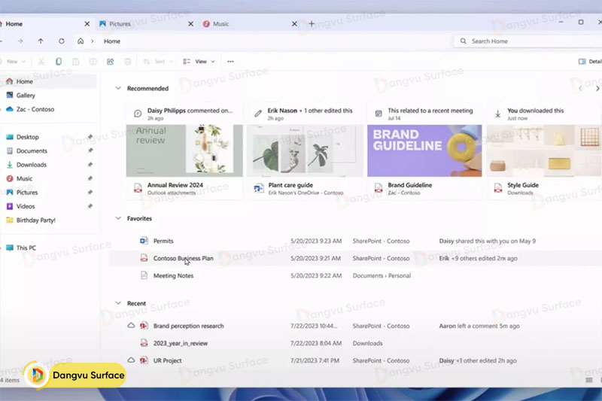Open Plant care guide thumbnail

305,150
